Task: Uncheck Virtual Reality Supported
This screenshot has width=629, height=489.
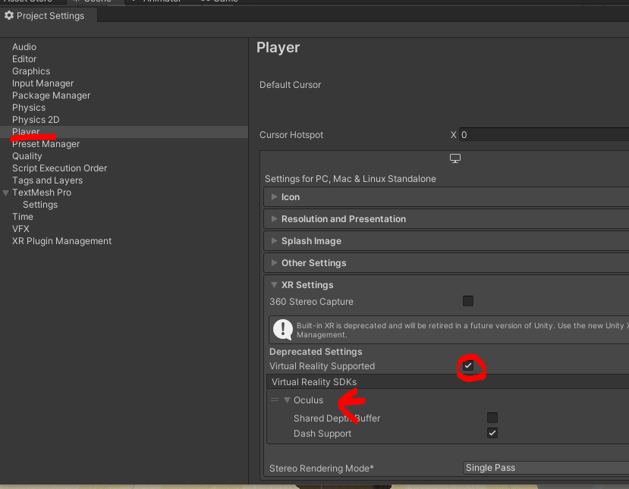Action: (468, 365)
